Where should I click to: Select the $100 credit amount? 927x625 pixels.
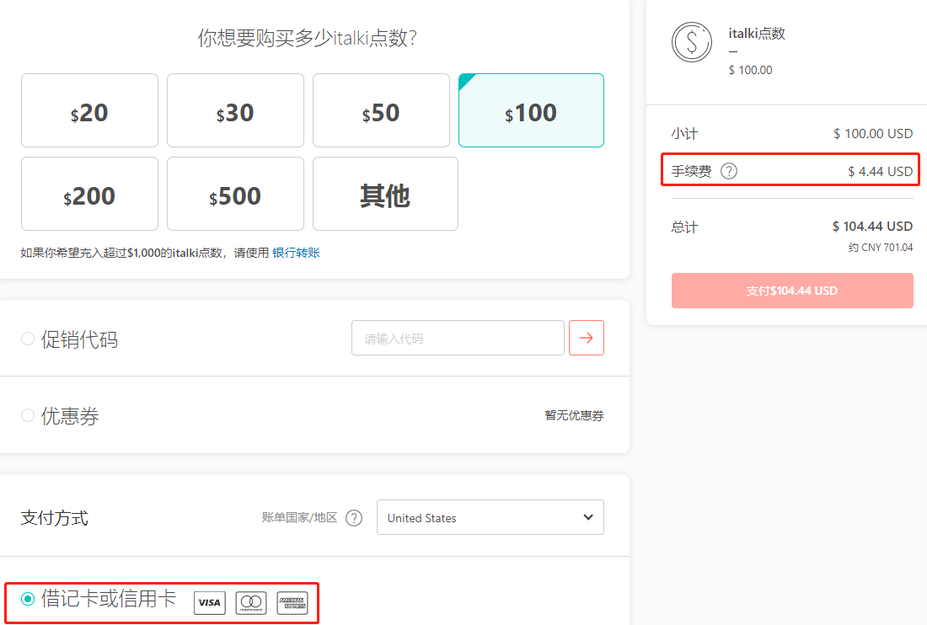click(x=530, y=110)
